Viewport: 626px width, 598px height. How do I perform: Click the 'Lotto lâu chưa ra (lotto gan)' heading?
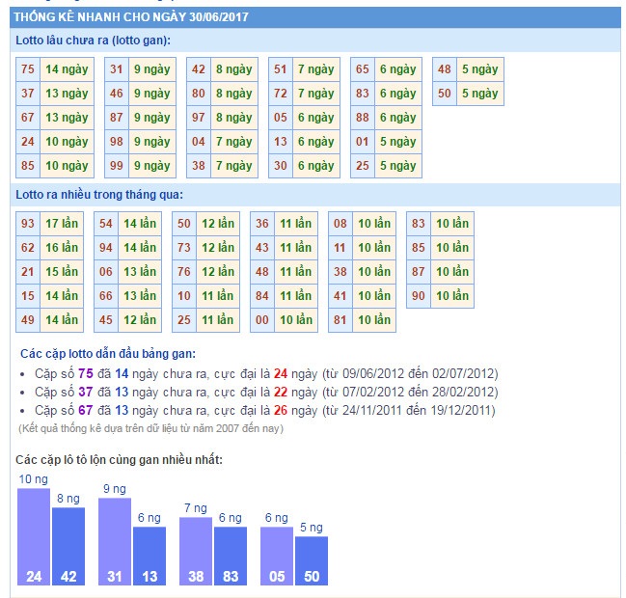(93, 41)
